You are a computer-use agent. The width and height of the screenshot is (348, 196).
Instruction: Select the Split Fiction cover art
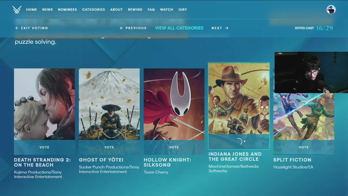tap(304, 117)
